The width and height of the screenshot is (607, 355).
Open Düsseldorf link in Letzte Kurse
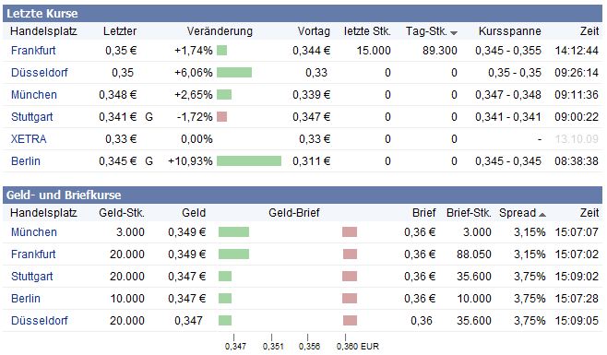coord(39,73)
